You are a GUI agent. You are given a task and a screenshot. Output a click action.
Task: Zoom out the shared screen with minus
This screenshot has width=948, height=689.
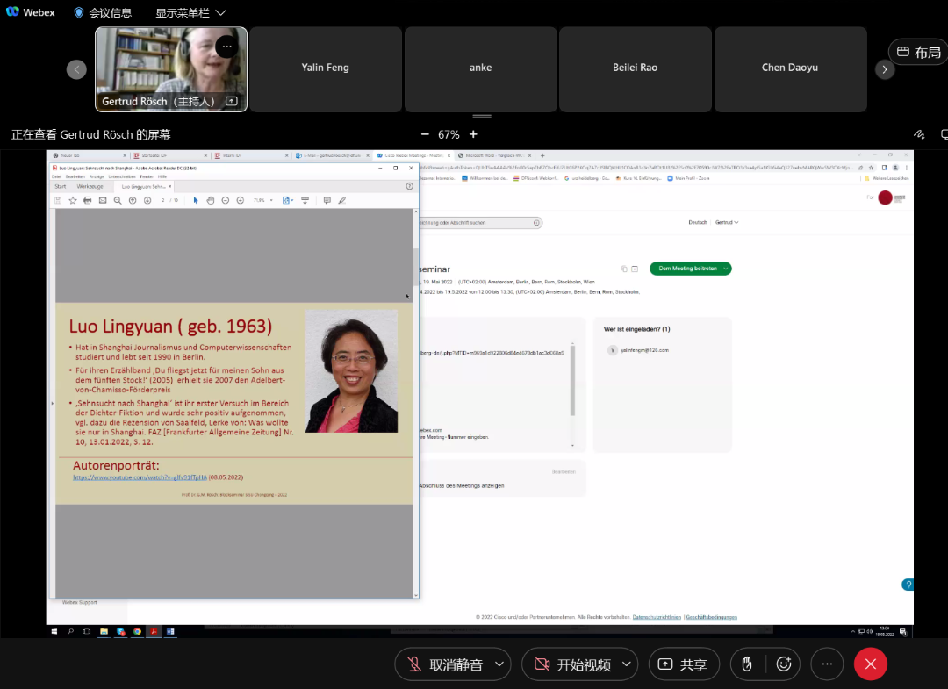425,134
